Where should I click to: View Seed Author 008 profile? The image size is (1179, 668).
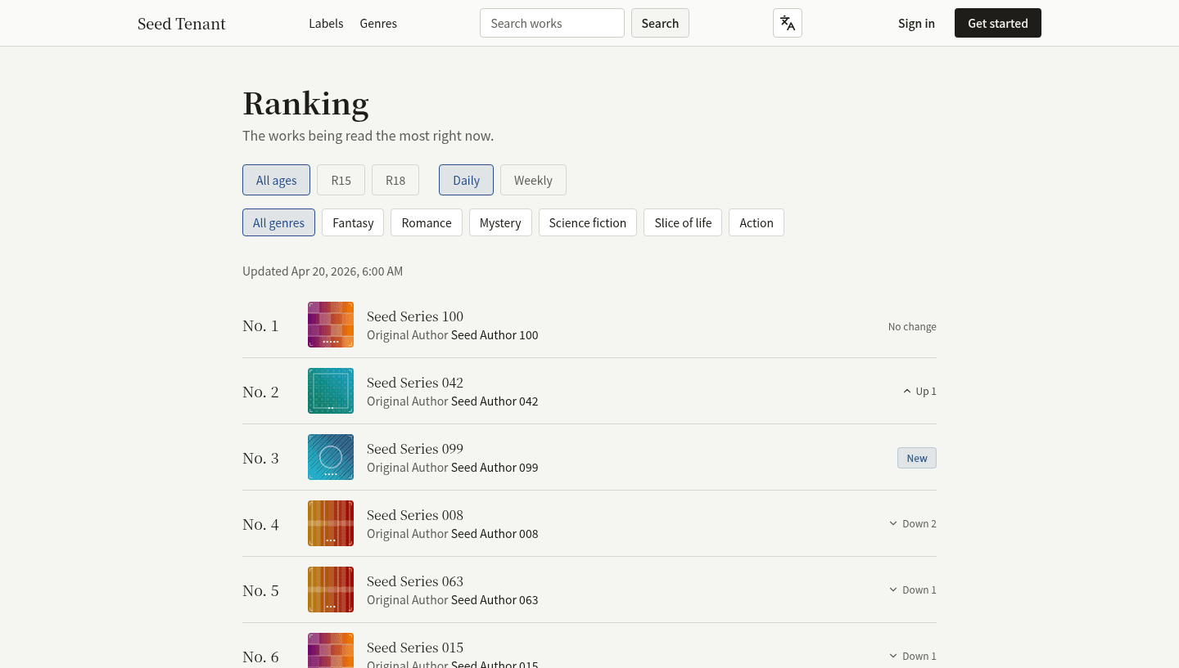(495, 534)
